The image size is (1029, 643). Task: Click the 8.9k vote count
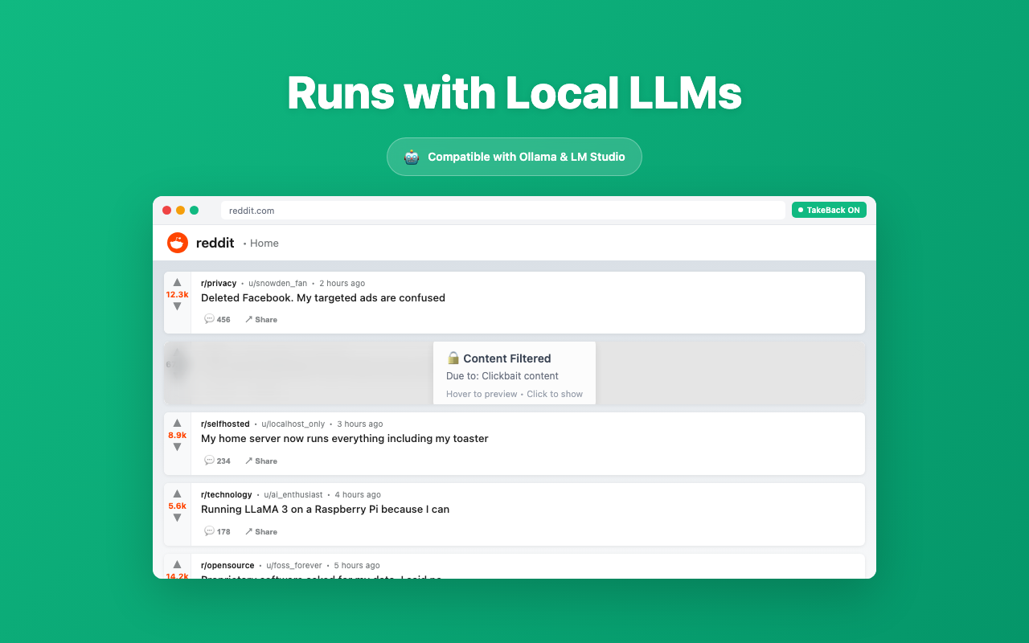(178, 435)
